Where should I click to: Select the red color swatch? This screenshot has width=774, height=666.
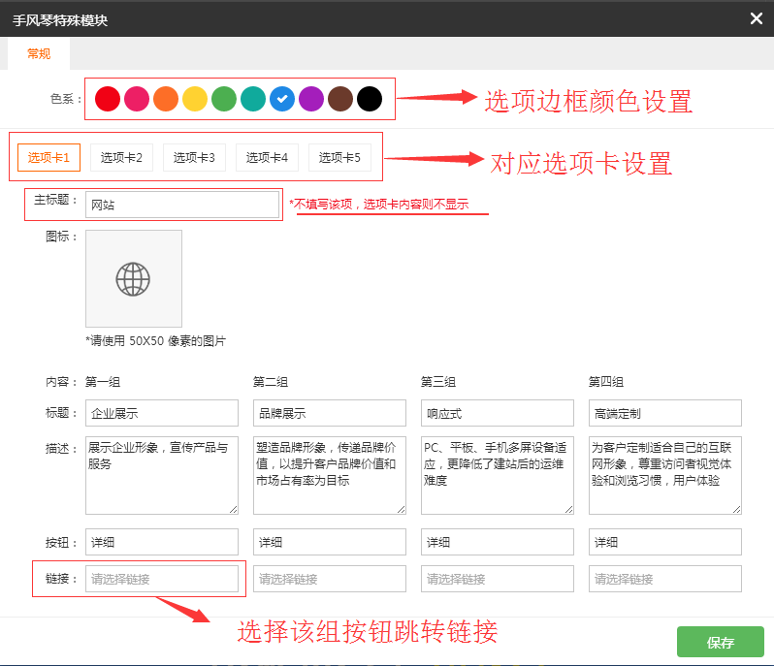pos(108,99)
